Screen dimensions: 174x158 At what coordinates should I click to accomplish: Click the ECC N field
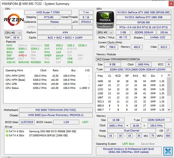coord(169,65)
